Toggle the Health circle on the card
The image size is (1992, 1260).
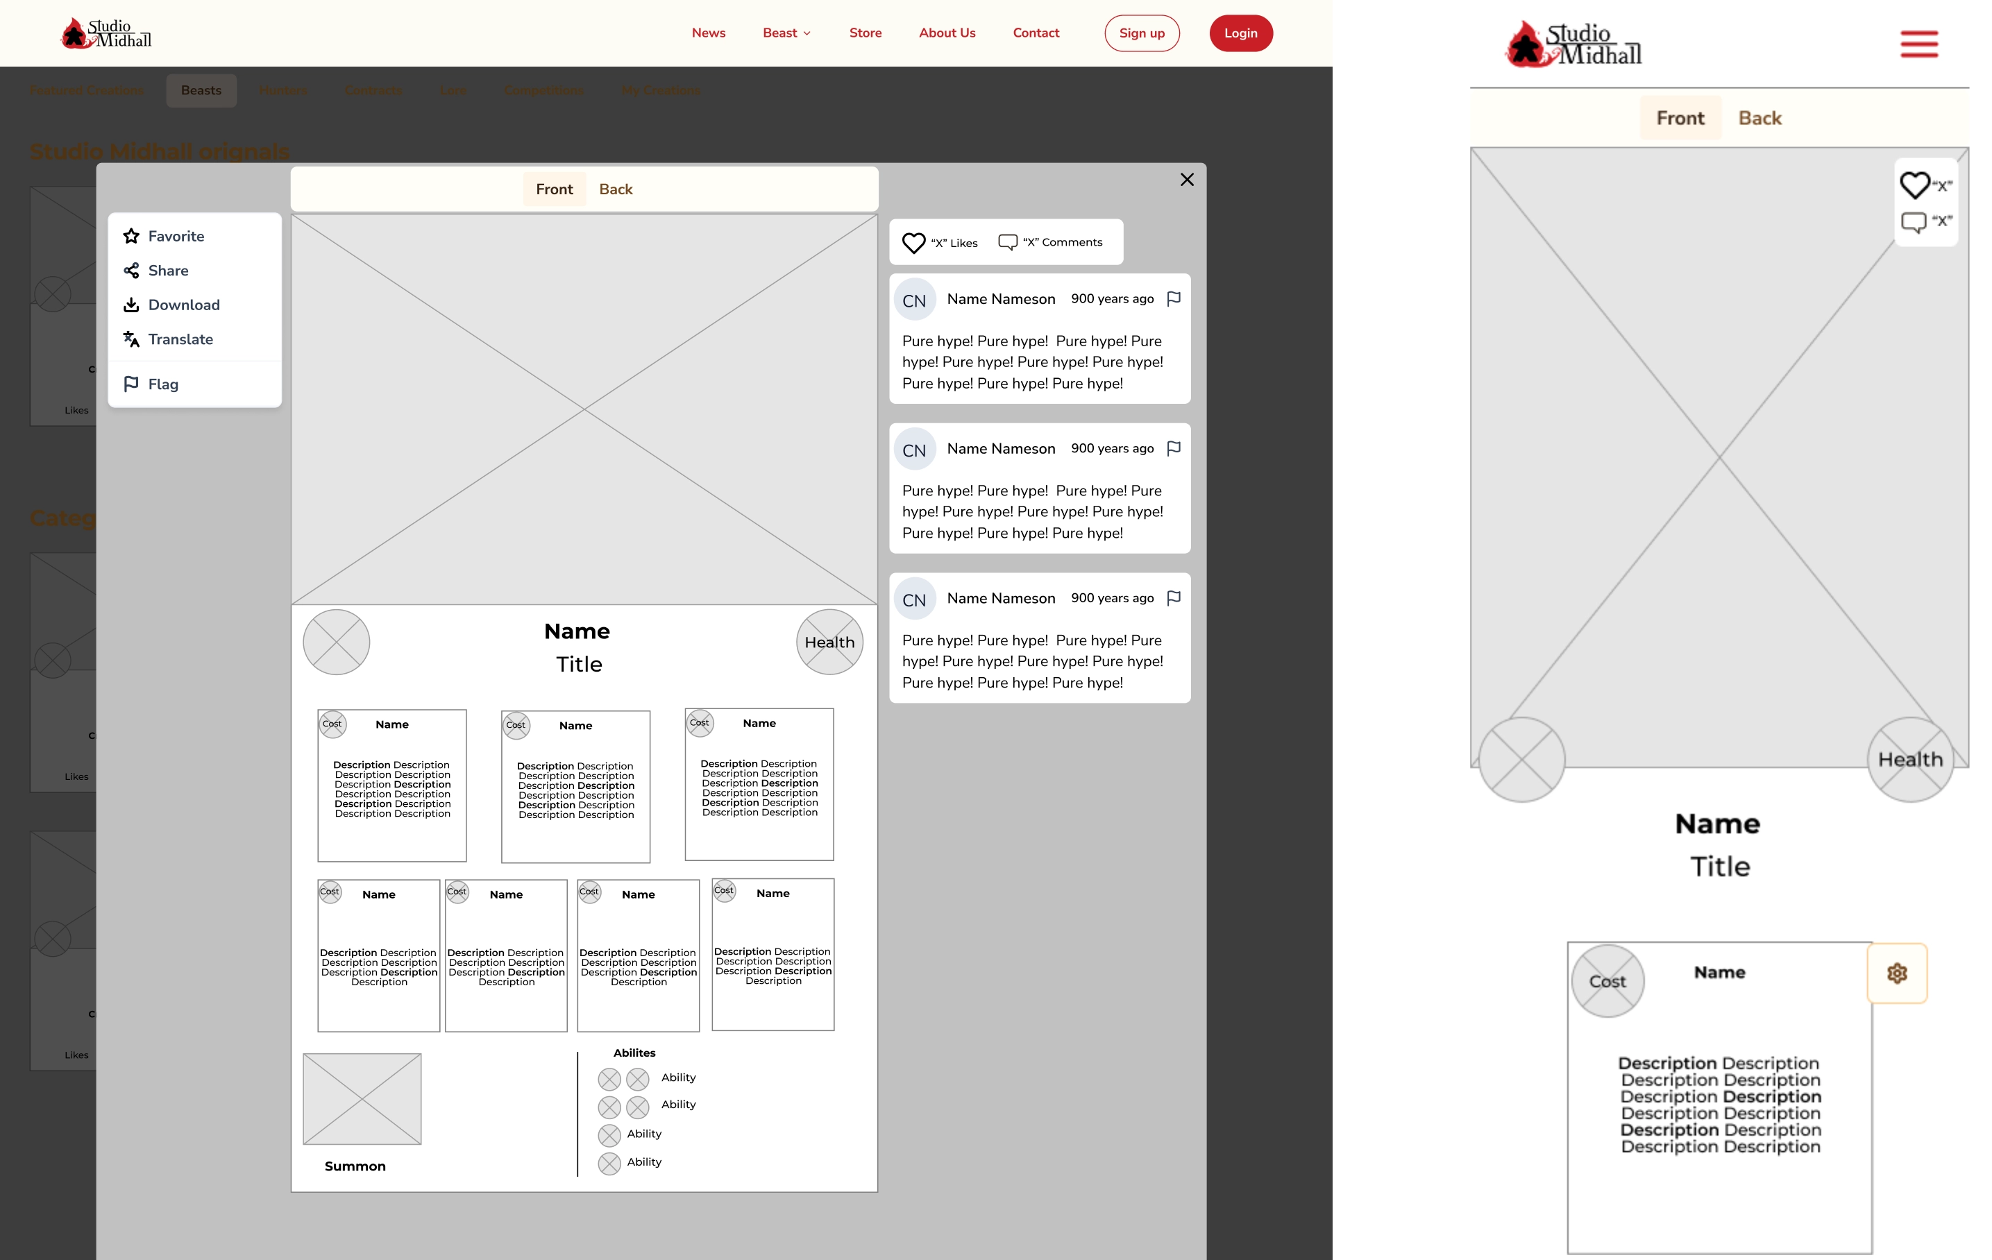(829, 642)
